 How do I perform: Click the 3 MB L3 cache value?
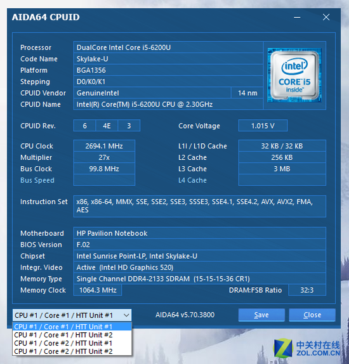pos(282,169)
